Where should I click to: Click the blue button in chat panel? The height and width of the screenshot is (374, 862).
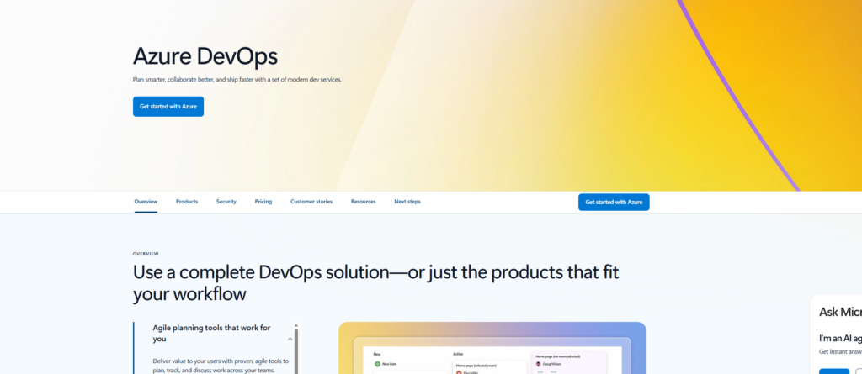point(834,371)
